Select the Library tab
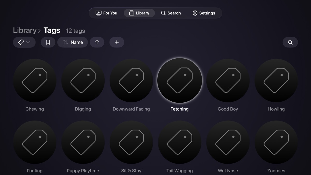This screenshot has width=311, height=175. [139, 13]
